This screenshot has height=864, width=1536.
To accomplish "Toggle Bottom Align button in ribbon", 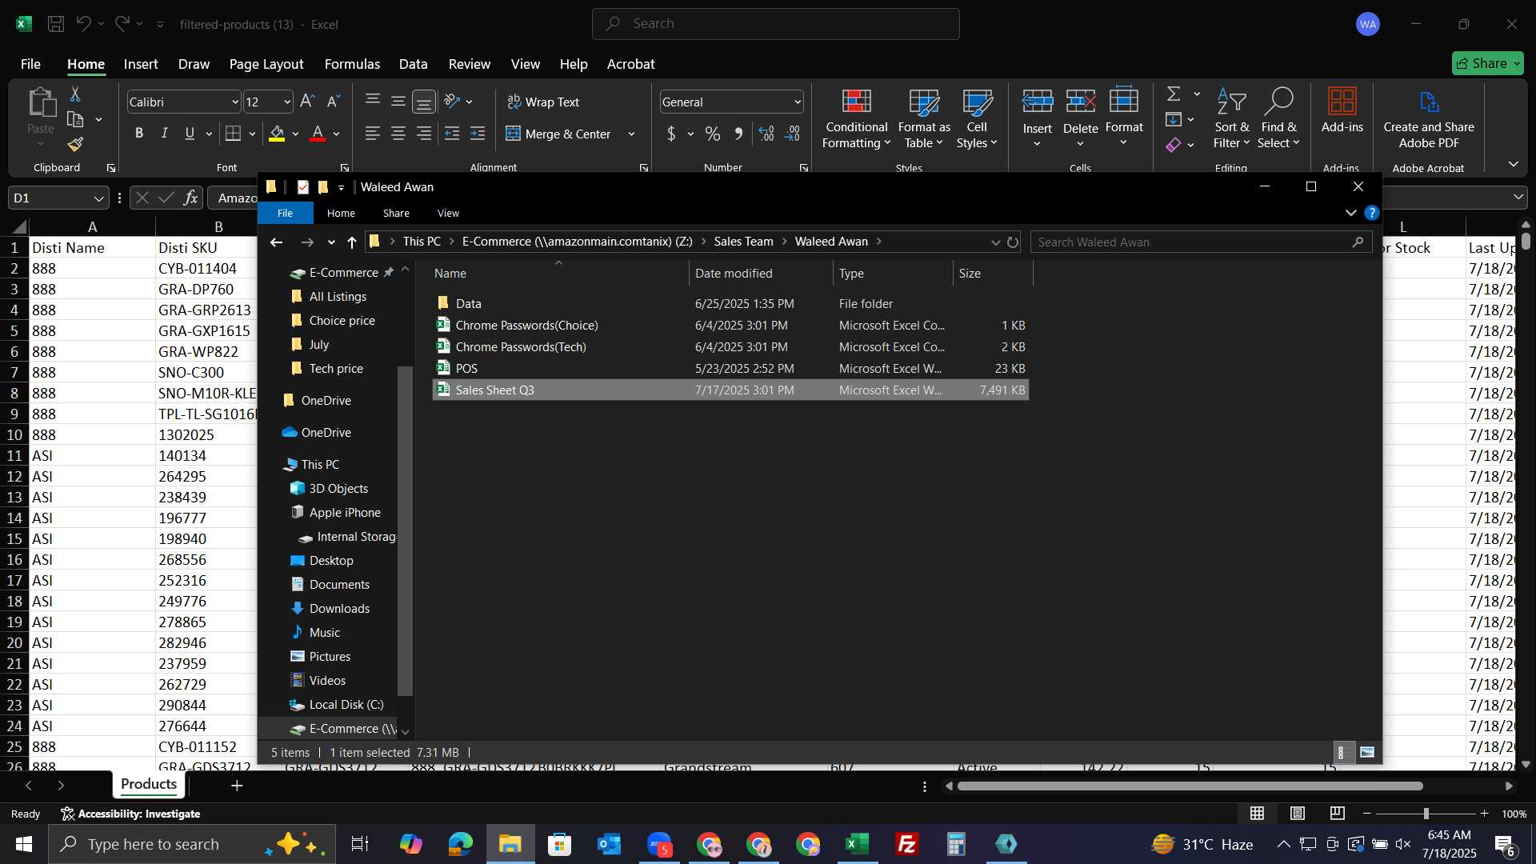I will (424, 102).
